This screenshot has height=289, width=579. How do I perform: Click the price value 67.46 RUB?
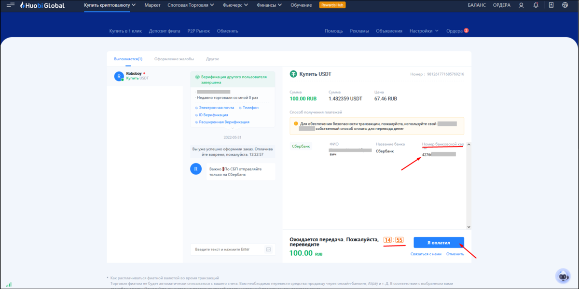386,98
